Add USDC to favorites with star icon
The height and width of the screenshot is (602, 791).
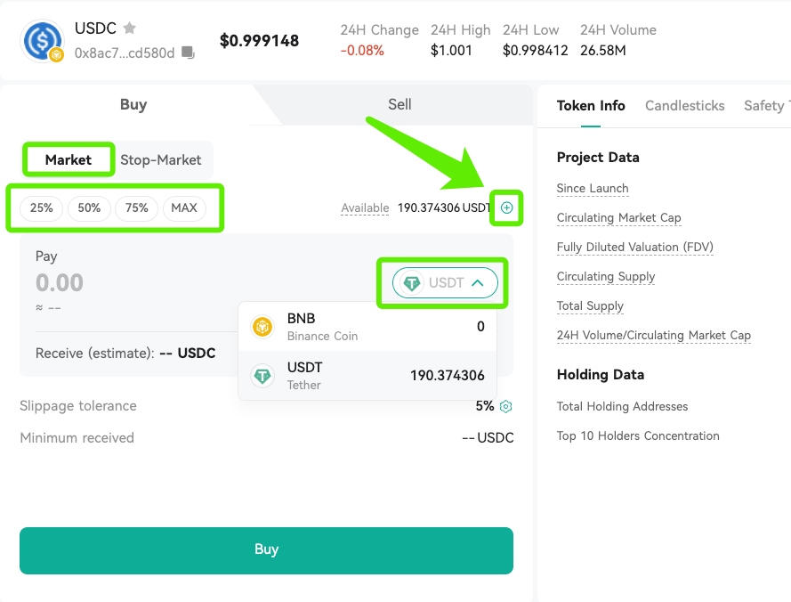[130, 28]
